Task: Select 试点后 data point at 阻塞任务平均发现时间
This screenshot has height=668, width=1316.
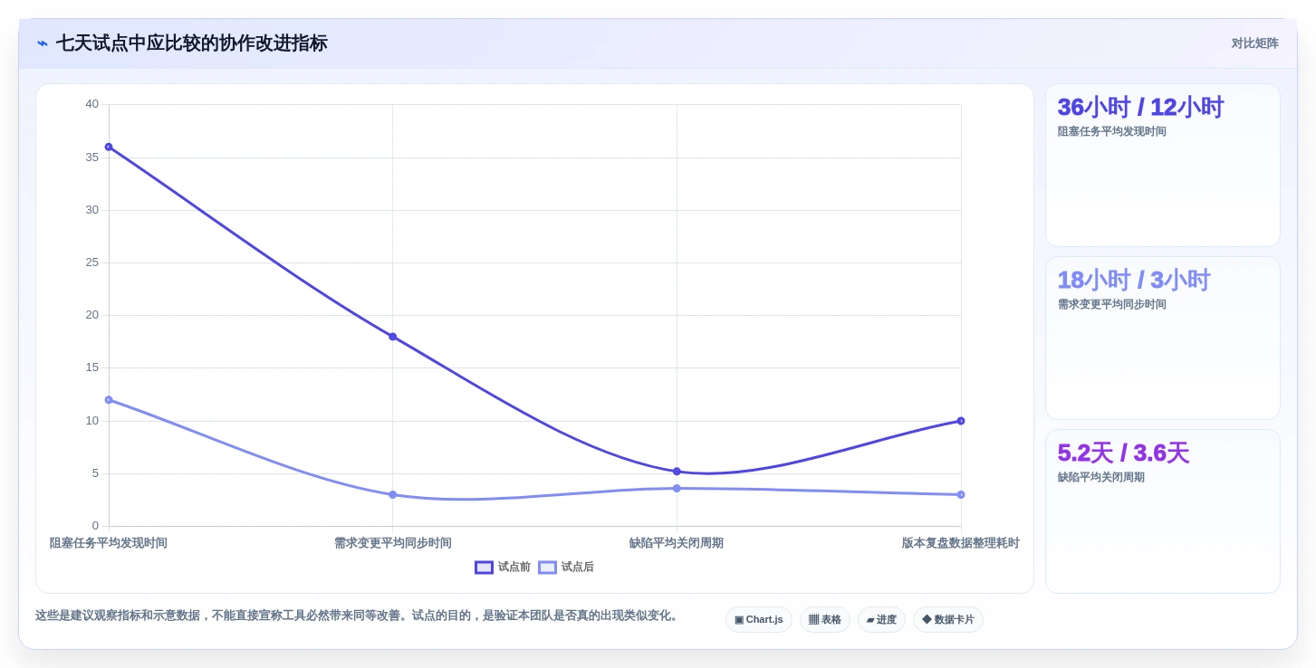Action: tap(109, 400)
